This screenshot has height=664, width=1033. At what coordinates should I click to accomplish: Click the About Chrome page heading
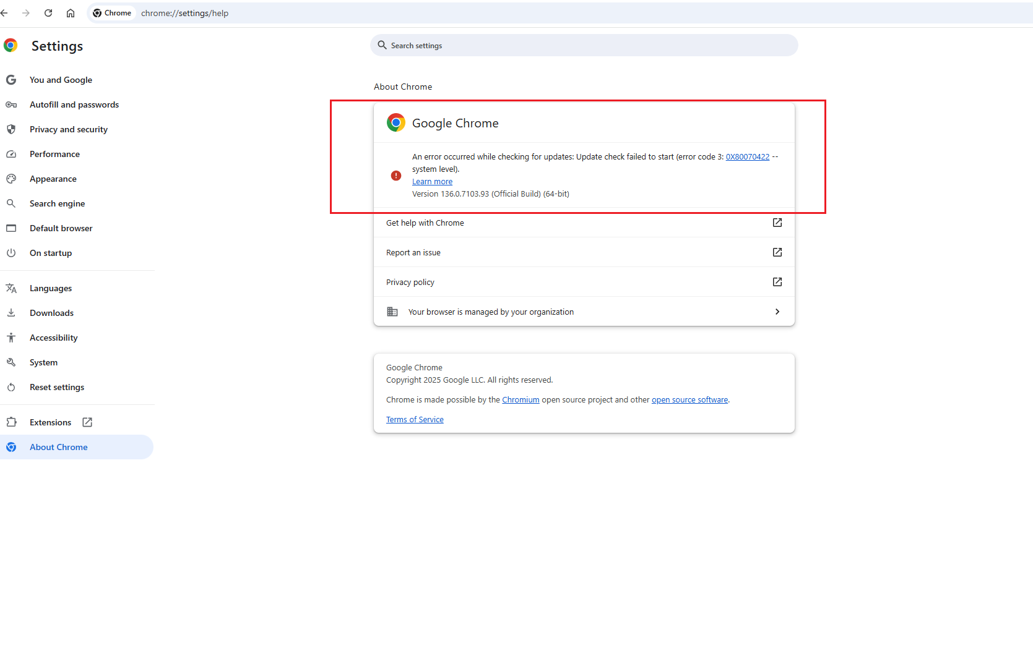pos(403,87)
